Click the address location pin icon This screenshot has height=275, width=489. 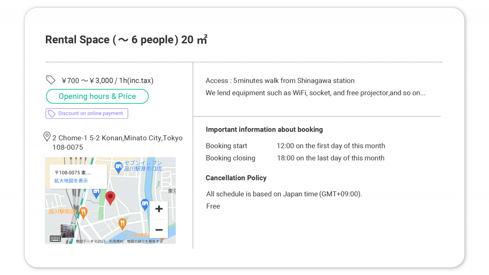point(47,137)
